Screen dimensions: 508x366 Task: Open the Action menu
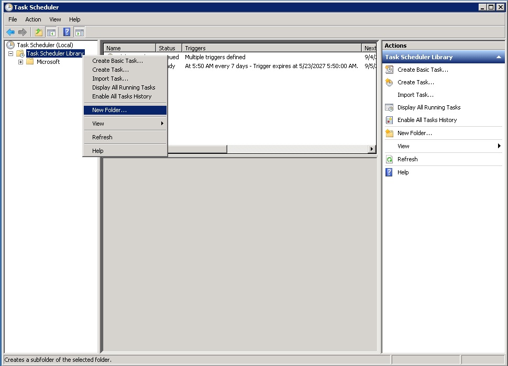pyautogui.click(x=33, y=19)
